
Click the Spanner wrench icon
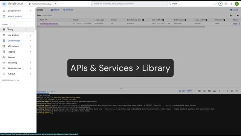[x=4, y=57]
